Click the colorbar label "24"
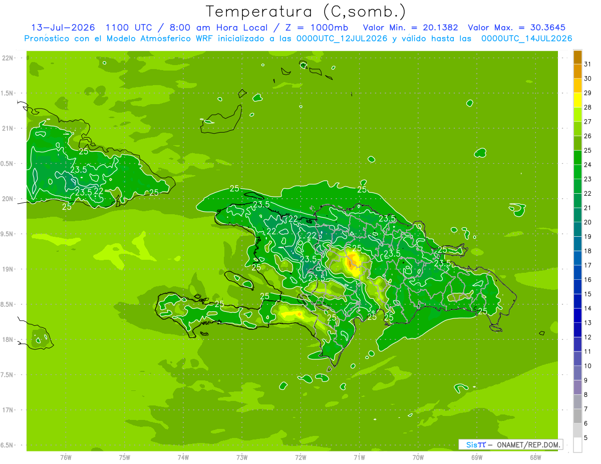The image size is (601, 464). (x=588, y=165)
